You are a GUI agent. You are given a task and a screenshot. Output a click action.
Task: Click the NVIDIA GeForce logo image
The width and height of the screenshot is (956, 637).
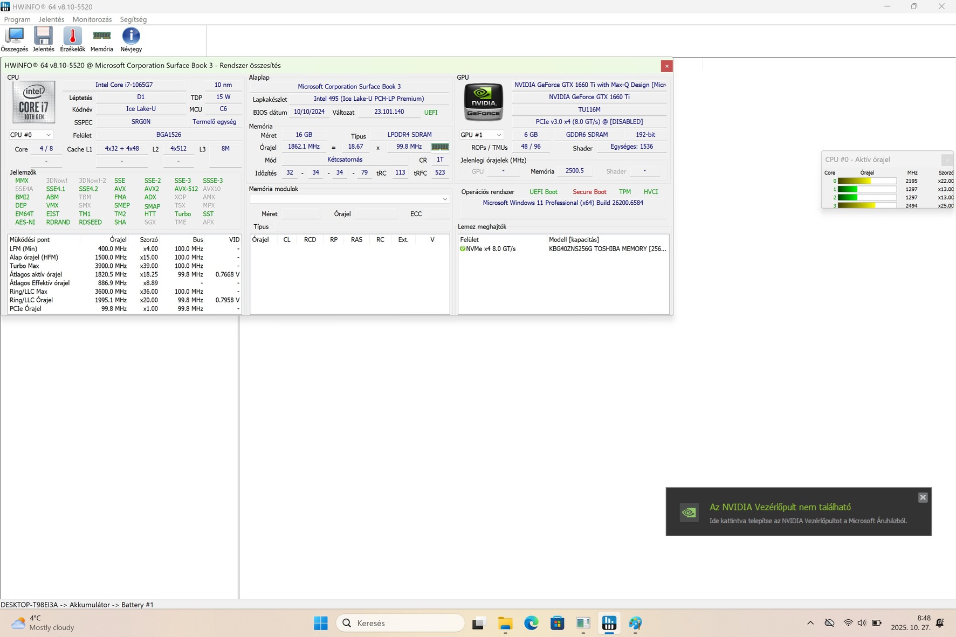(x=484, y=101)
